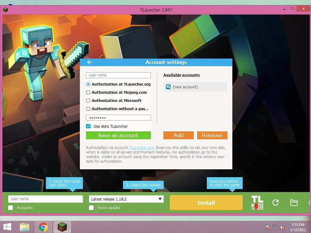Open the game folder icon

294,202
